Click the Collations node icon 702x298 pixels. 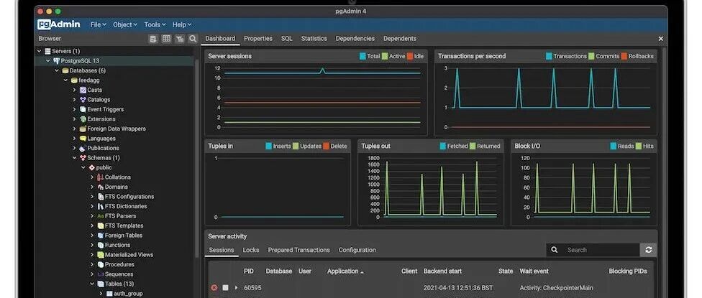[100, 177]
